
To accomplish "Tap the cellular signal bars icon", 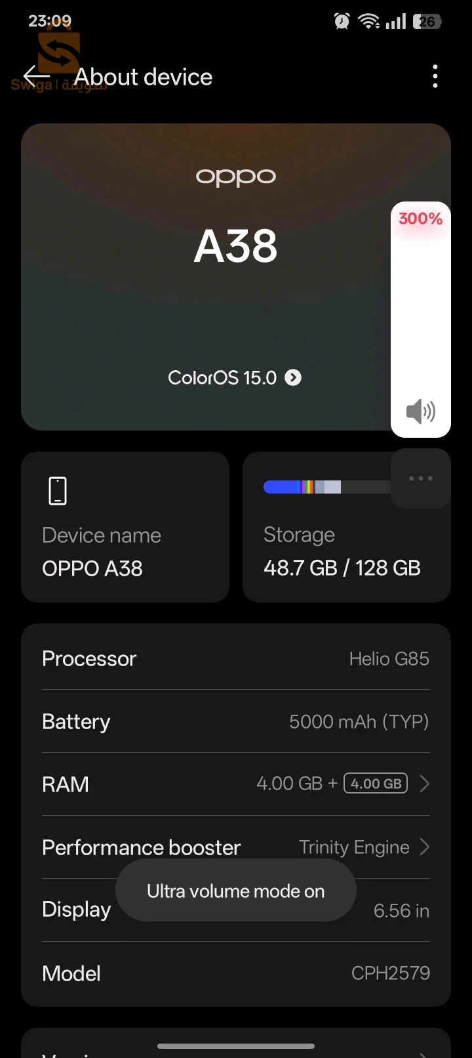I will [x=396, y=20].
